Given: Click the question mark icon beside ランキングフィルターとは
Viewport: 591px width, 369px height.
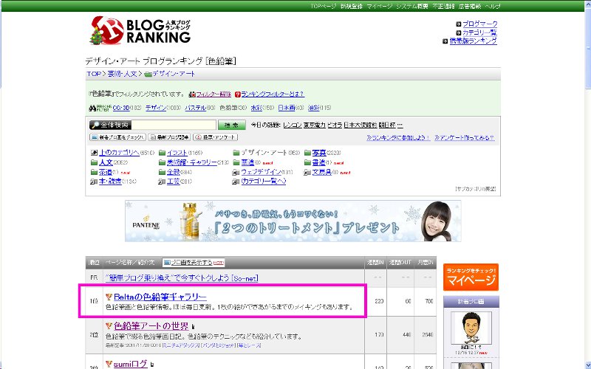Looking at the screenshot, I should click(237, 94).
